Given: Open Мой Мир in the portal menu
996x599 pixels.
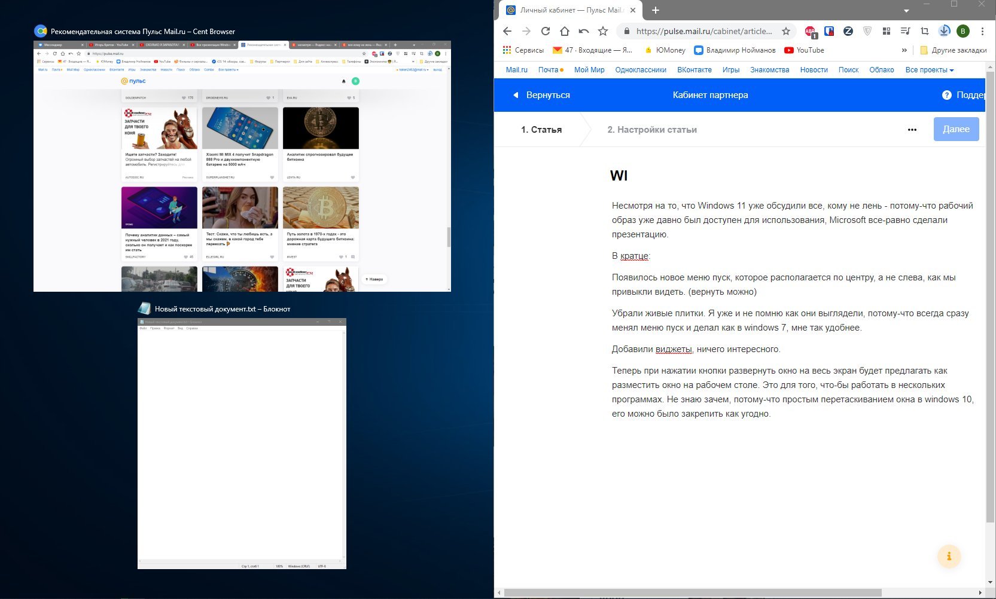Looking at the screenshot, I should (589, 70).
